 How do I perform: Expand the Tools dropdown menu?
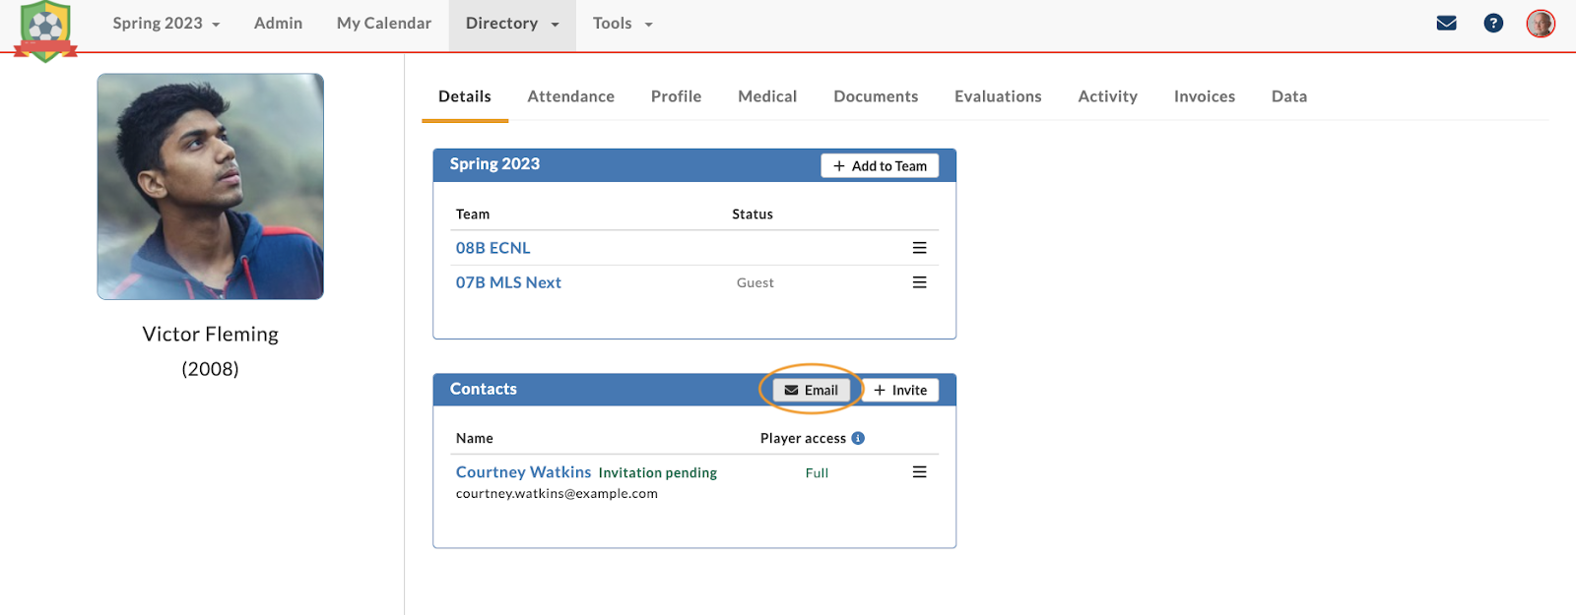[x=623, y=24]
